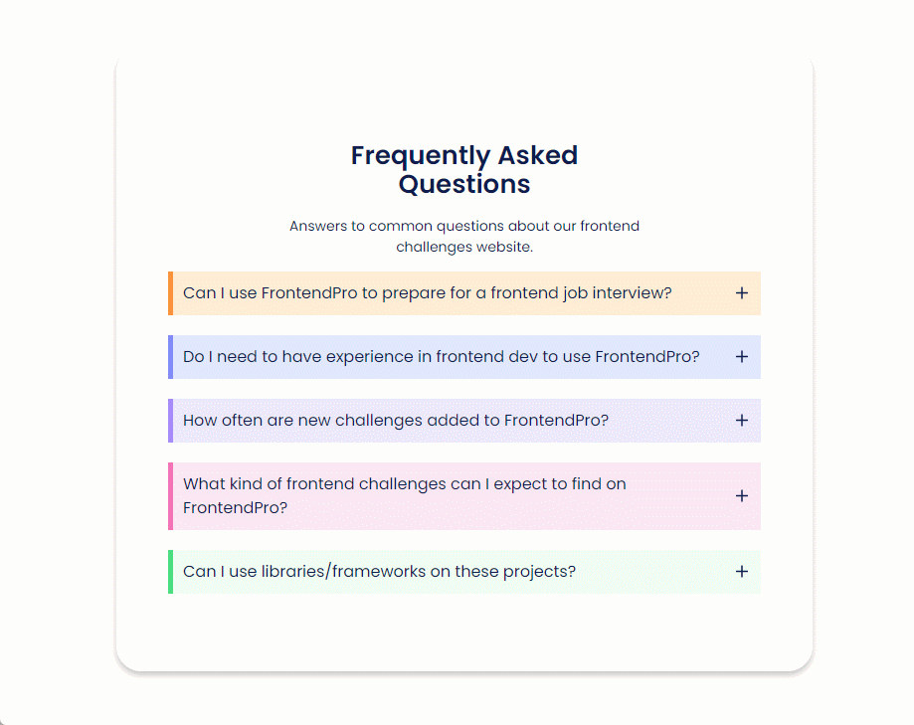914x725 pixels.
Task: Click the purple accent bar of third FAQ
Action: tap(171, 421)
